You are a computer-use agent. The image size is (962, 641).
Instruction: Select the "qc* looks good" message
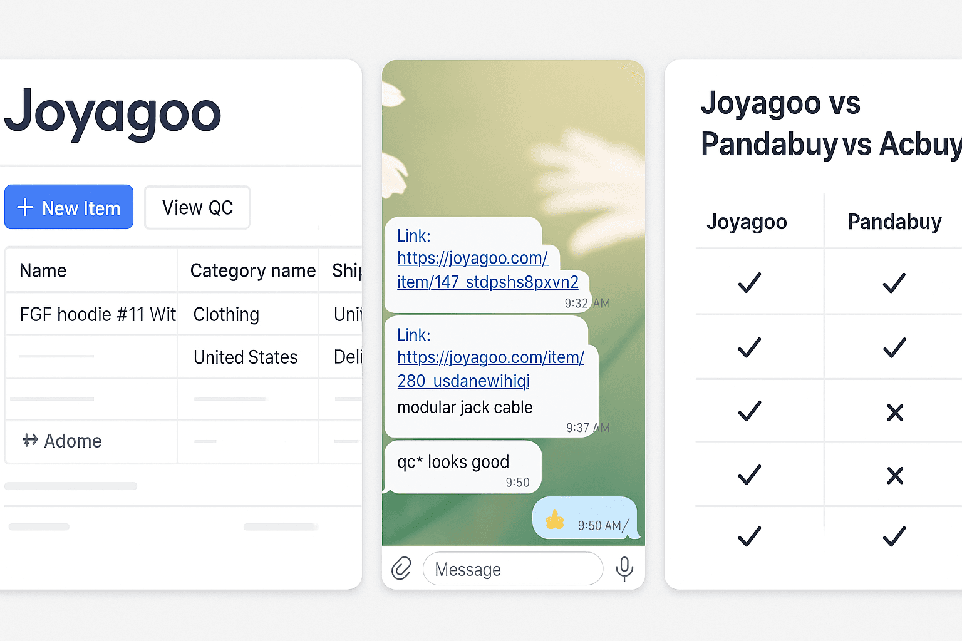tap(453, 462)
